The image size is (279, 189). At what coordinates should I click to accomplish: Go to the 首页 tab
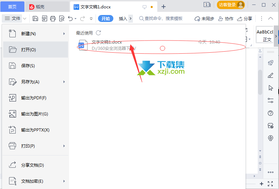(x=12, y=7)
